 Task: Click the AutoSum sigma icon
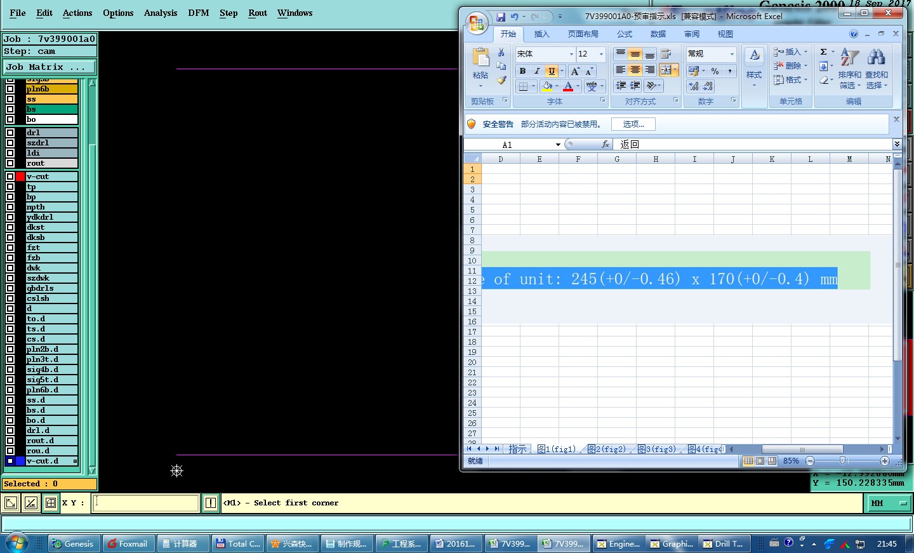[823, 52]
